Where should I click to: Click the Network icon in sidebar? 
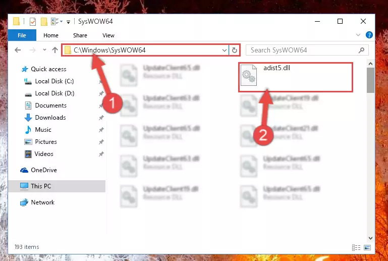tap(24, 202)
